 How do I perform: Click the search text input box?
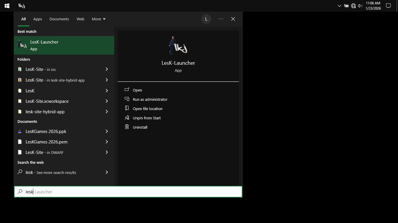point(131,192)
